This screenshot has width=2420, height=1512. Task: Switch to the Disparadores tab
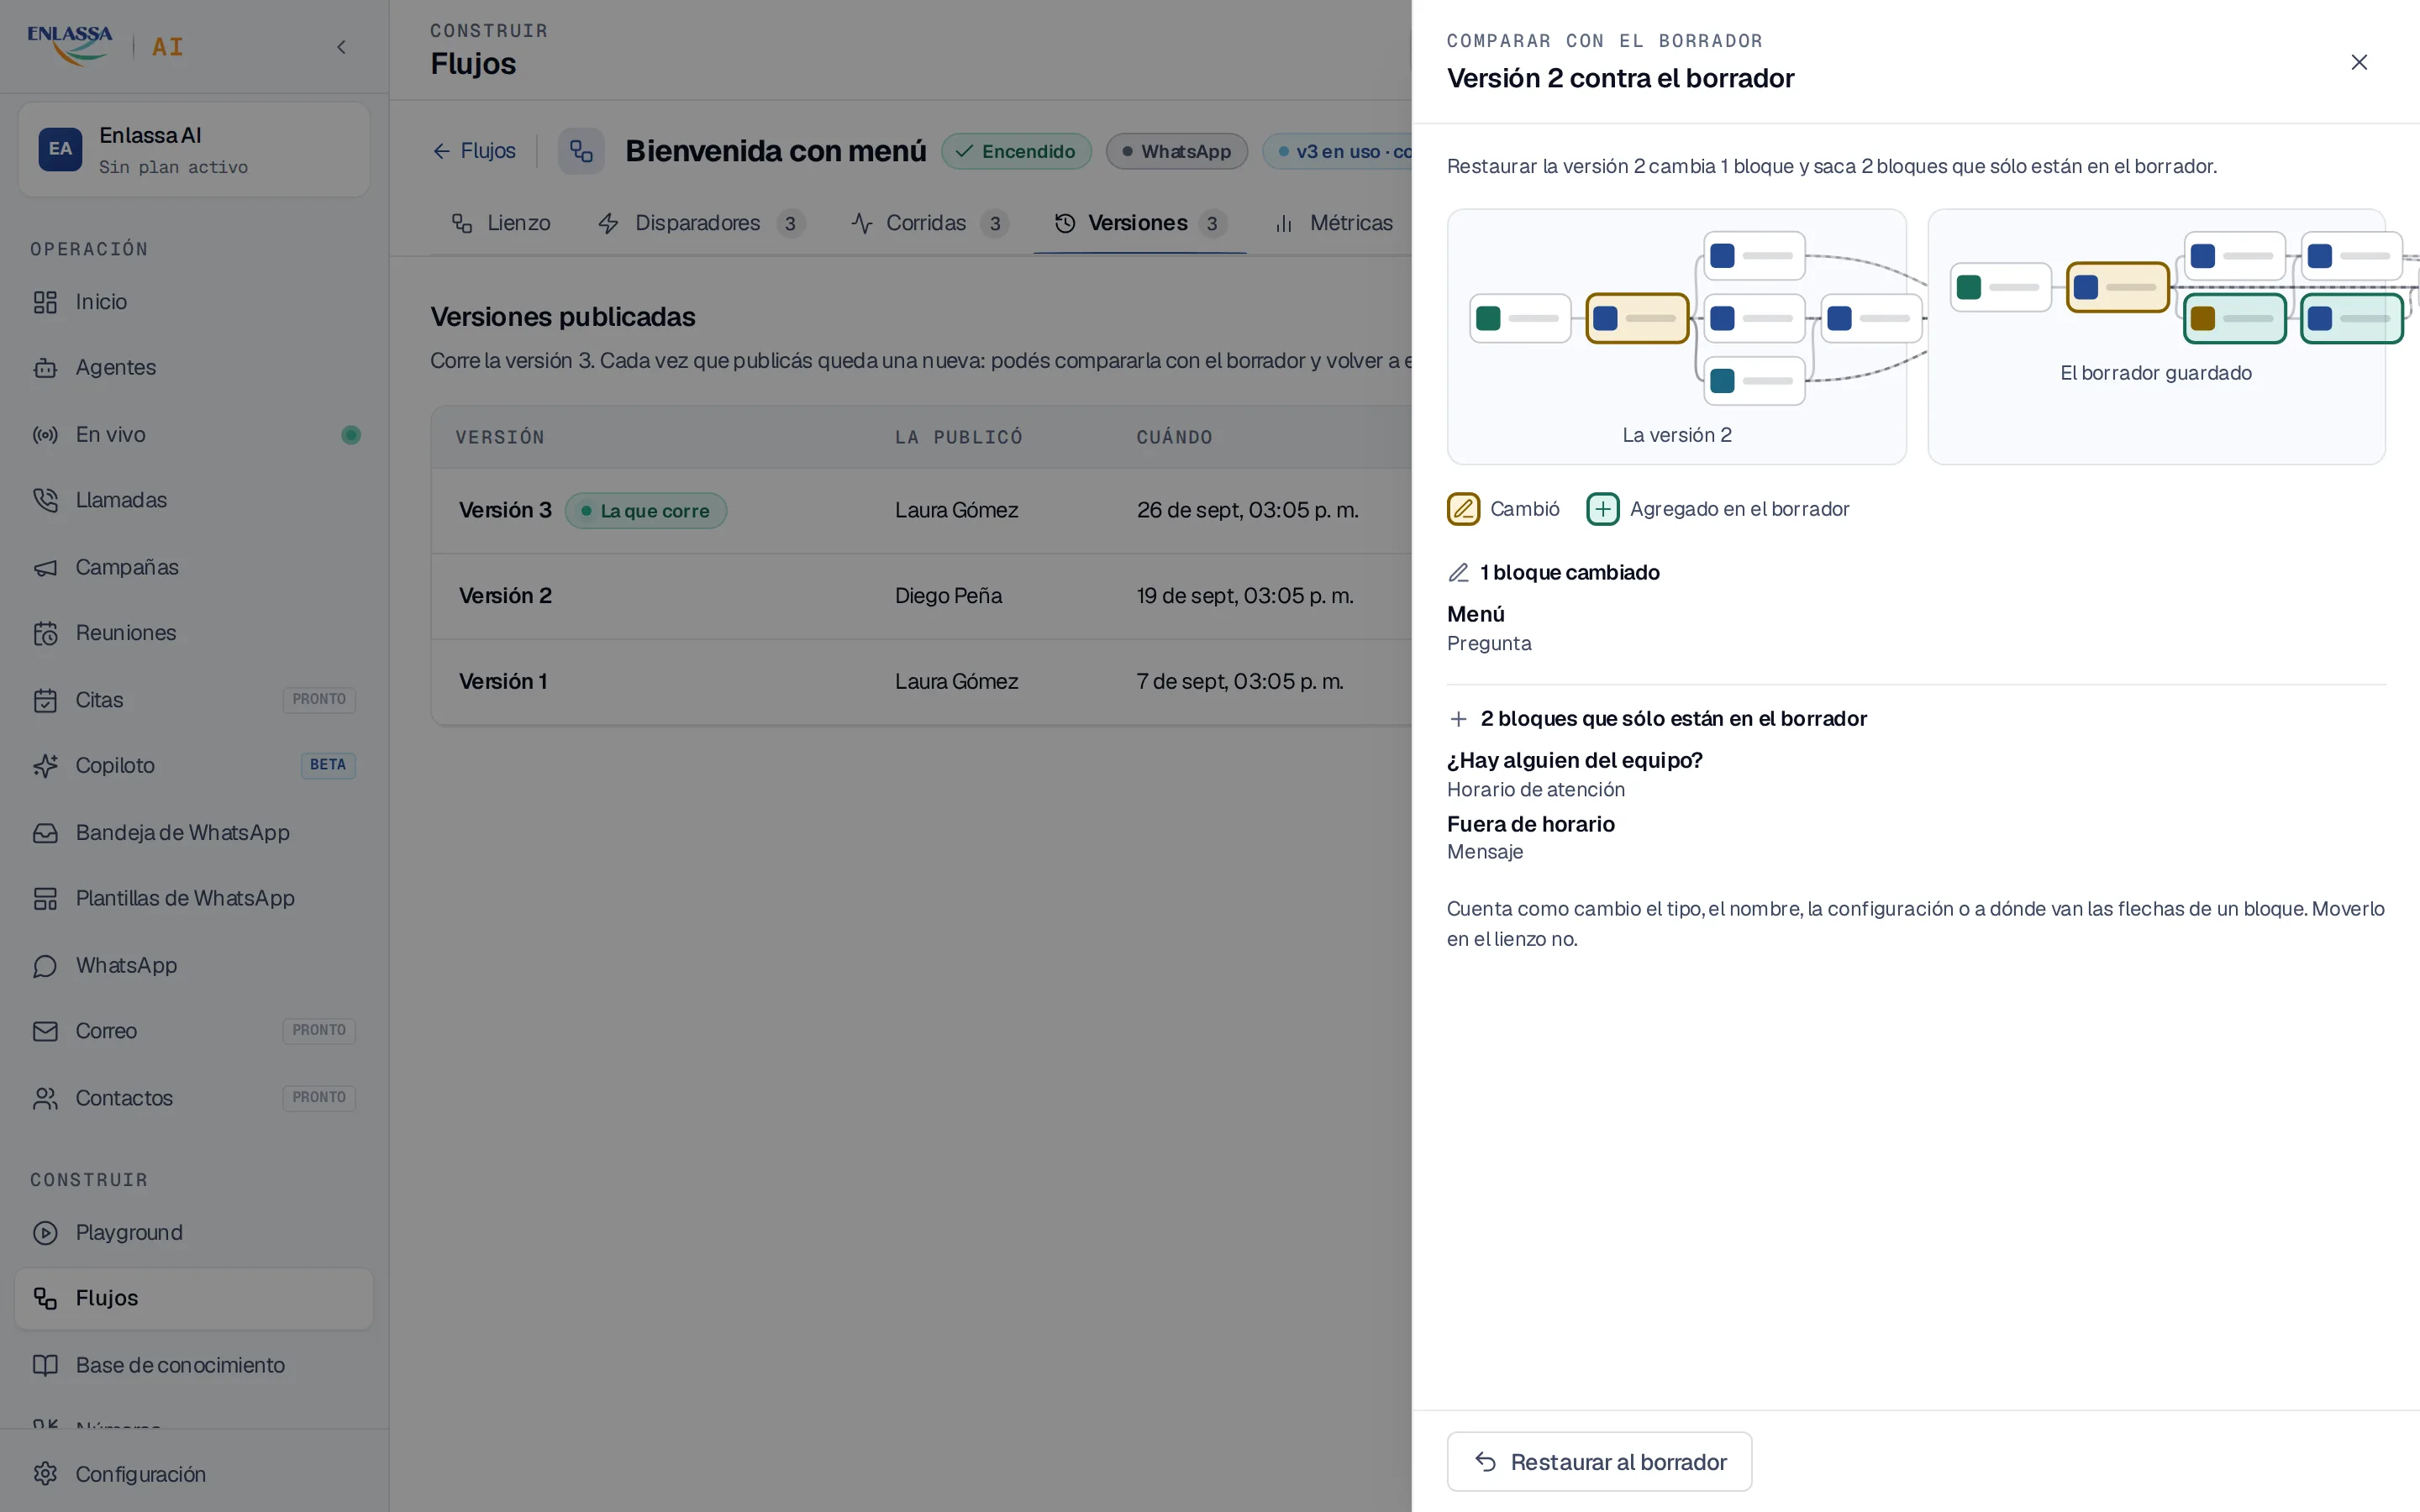pos(701,223)
